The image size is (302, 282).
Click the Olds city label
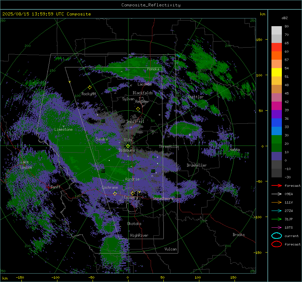(x=128, y=140)
